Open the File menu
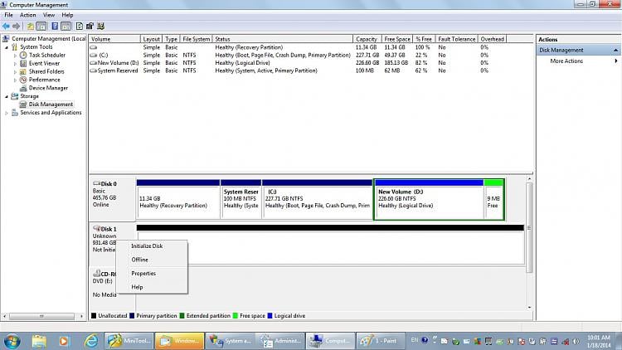Viewport: 622px width, 350px height. click(9, 15)
